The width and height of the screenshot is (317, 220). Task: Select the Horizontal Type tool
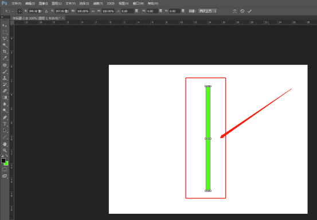5,124
